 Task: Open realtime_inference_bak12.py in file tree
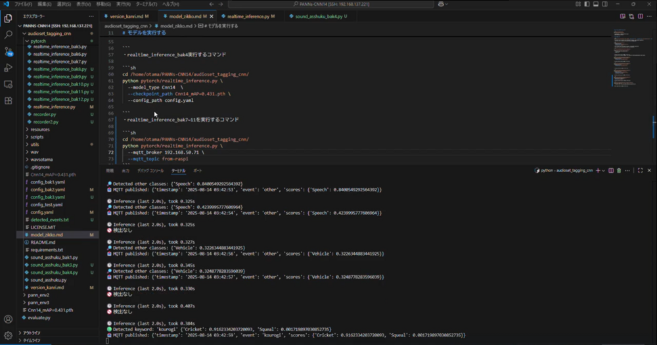tap(60, 99)
